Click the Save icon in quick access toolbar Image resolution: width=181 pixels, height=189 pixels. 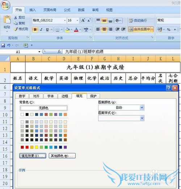click(x=3, y=45)
